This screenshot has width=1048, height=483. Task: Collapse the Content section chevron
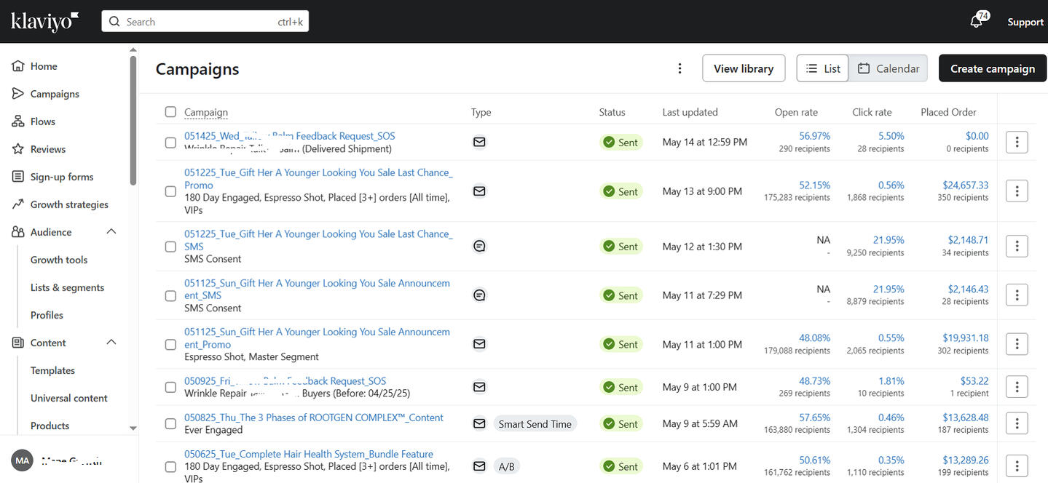coord(111,343)
